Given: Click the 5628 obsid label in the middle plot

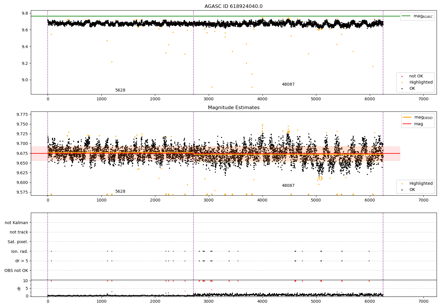Looking at the screenshot, I should pyautogui.click(x=120, y=192).
